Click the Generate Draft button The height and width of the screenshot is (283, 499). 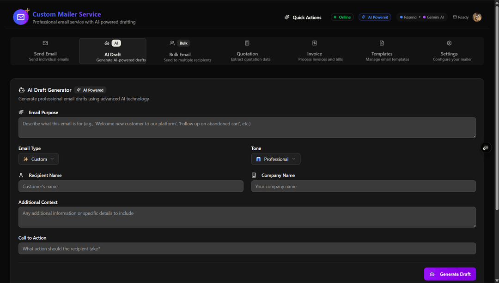tap(450, 274)
